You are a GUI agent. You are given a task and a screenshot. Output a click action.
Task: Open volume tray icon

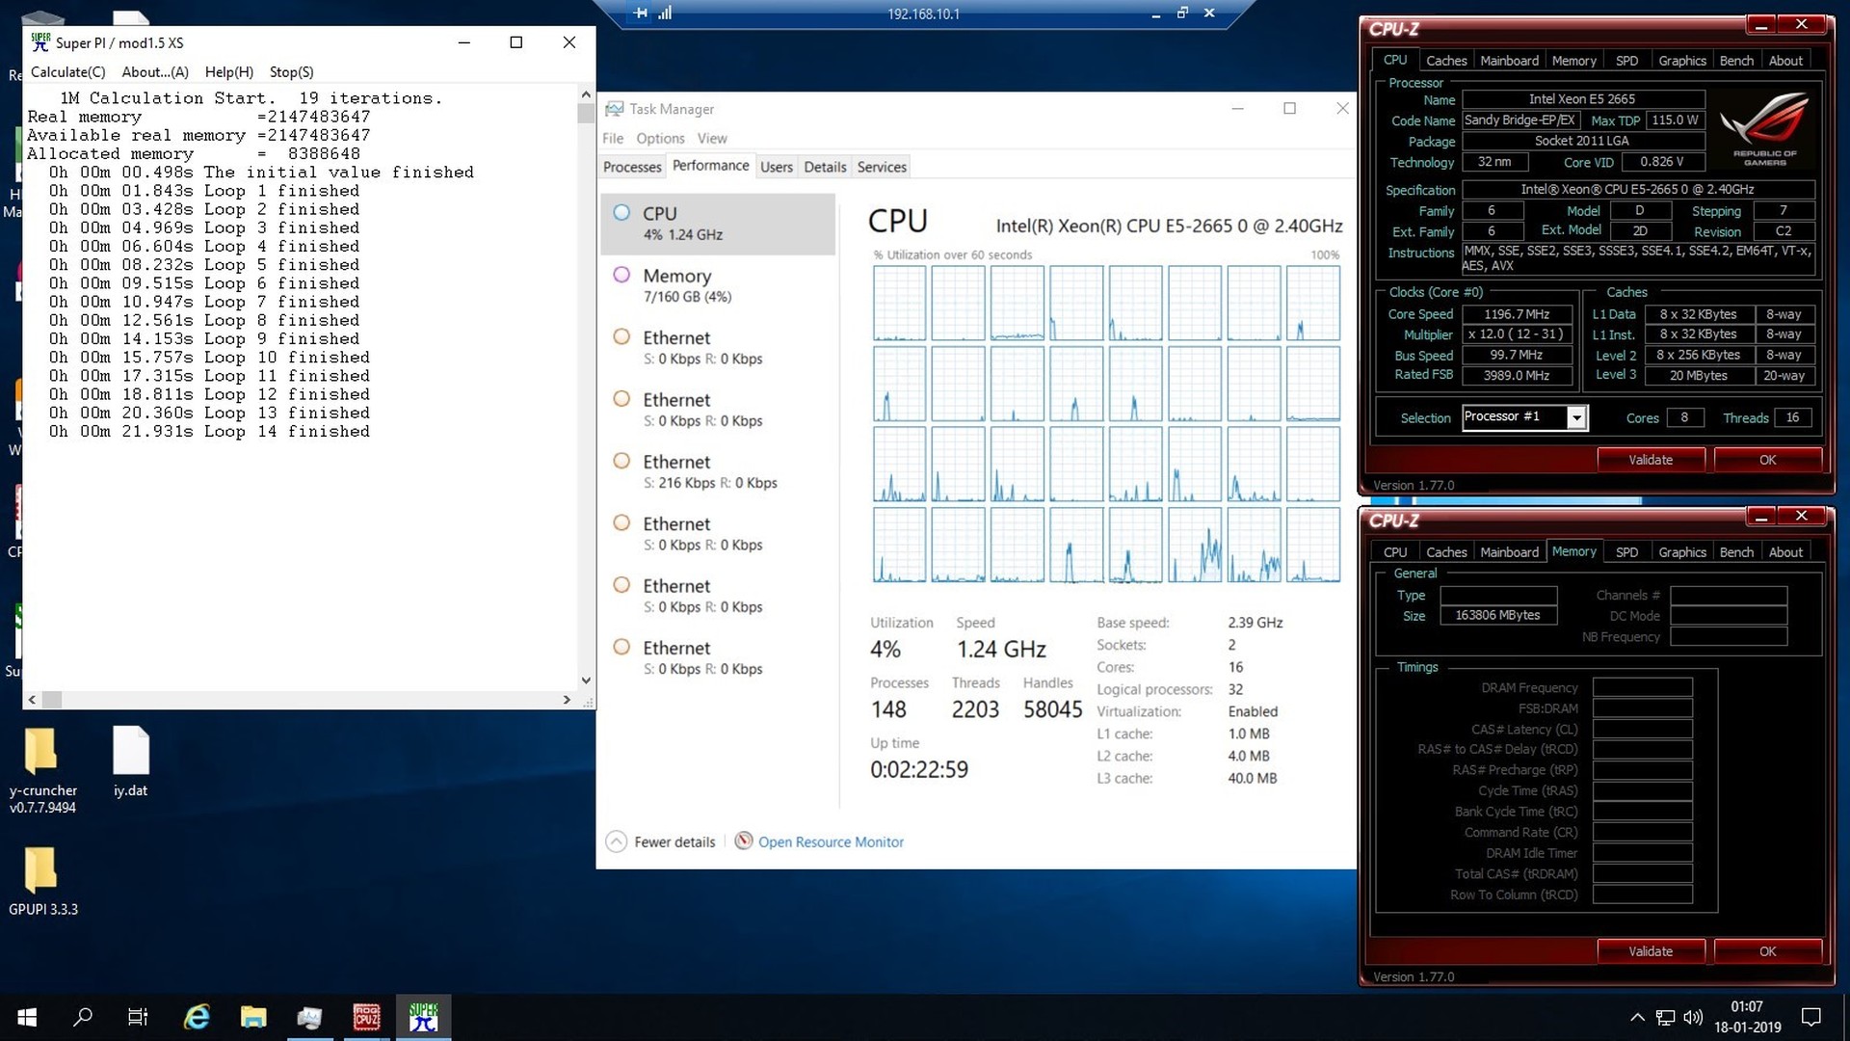(x=1693, y=1017)
